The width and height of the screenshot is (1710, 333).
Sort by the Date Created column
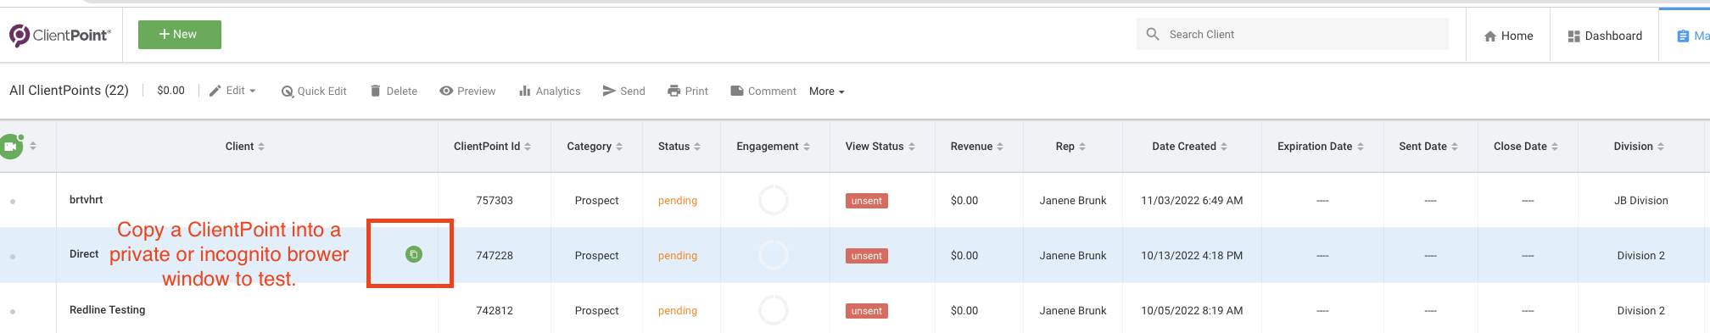1190,147
